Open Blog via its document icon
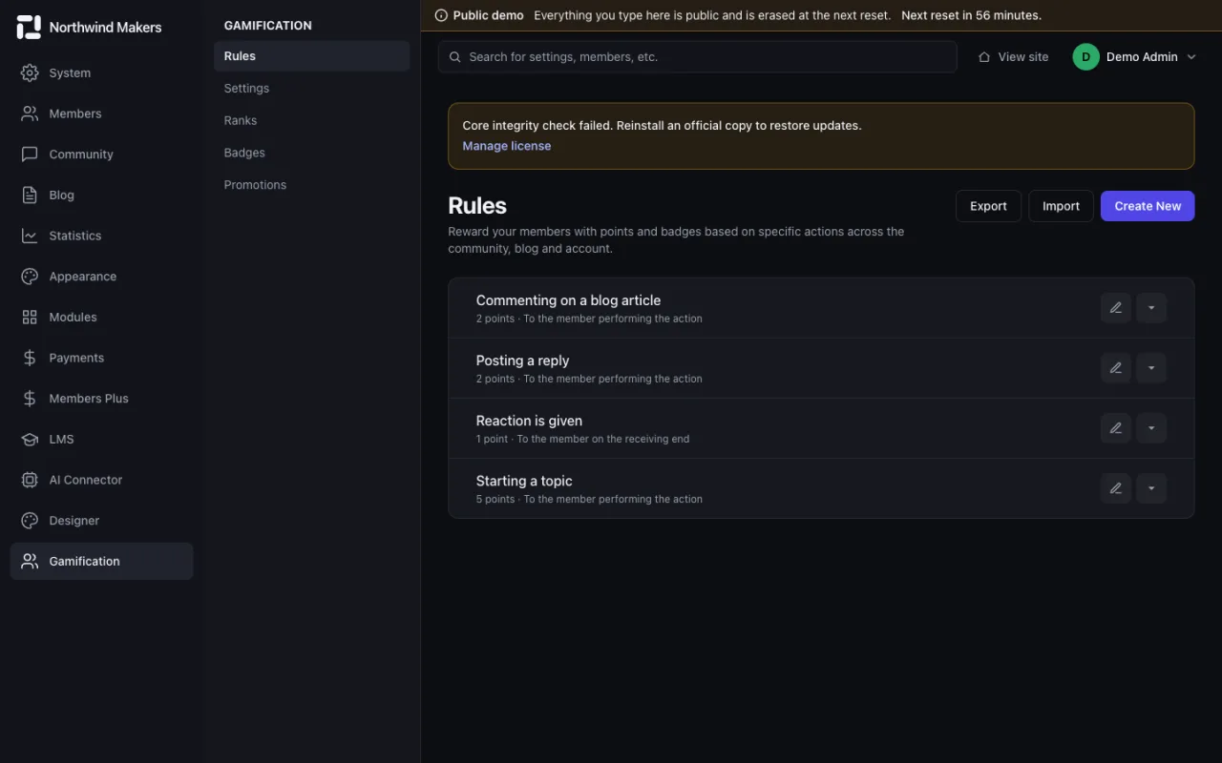This screenshot has height=763, width=1222. pos(30,195)
